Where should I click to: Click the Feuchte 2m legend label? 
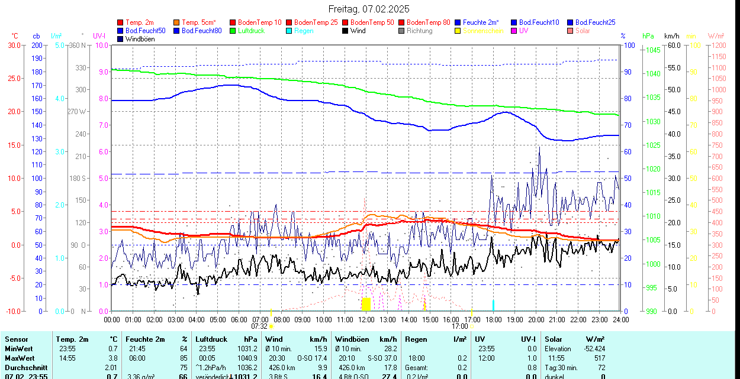pyautogui.click(x=481, y=22)
